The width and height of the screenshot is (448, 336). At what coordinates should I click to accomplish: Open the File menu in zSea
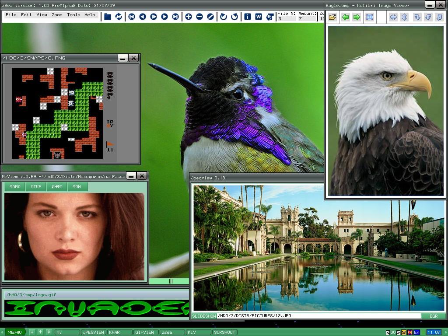(11, 15)
